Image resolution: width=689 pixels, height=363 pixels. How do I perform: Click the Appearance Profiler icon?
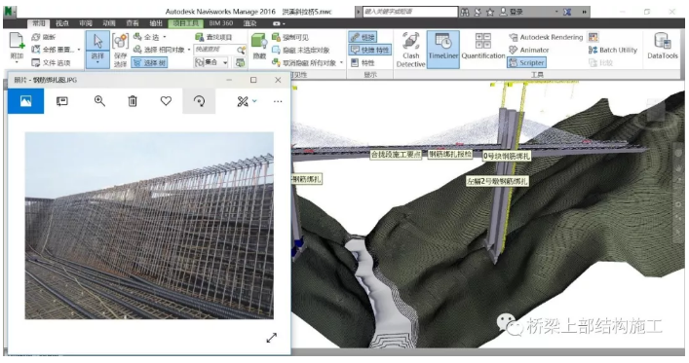coord(593,37)
